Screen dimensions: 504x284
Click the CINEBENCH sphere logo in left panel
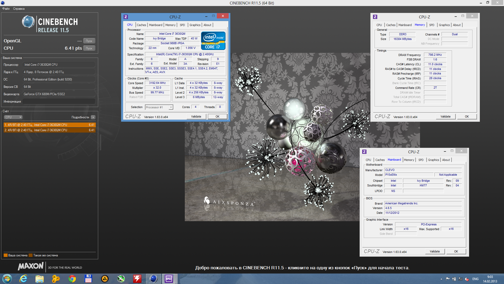point(28,22)
